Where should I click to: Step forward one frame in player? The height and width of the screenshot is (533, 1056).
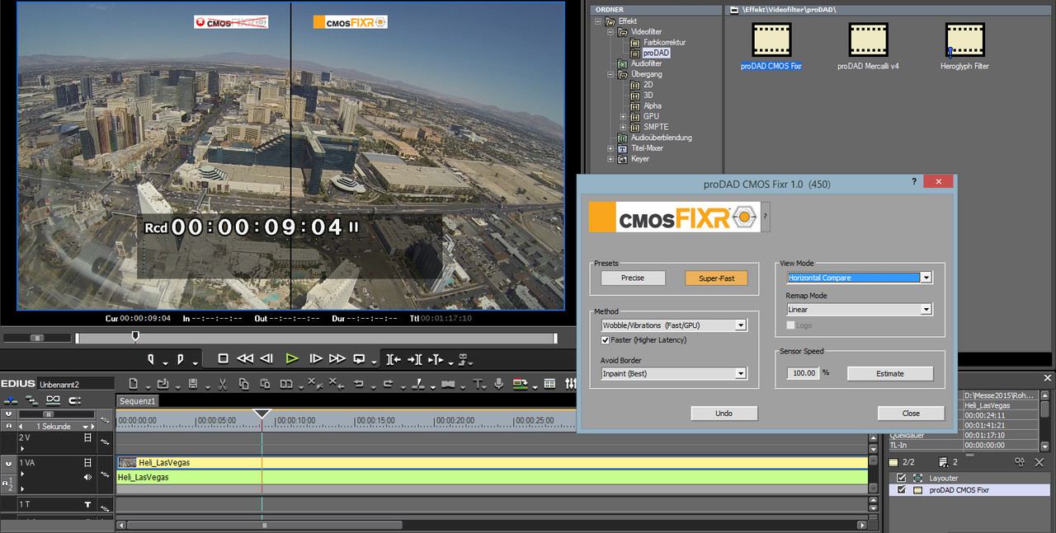[315, 359]
